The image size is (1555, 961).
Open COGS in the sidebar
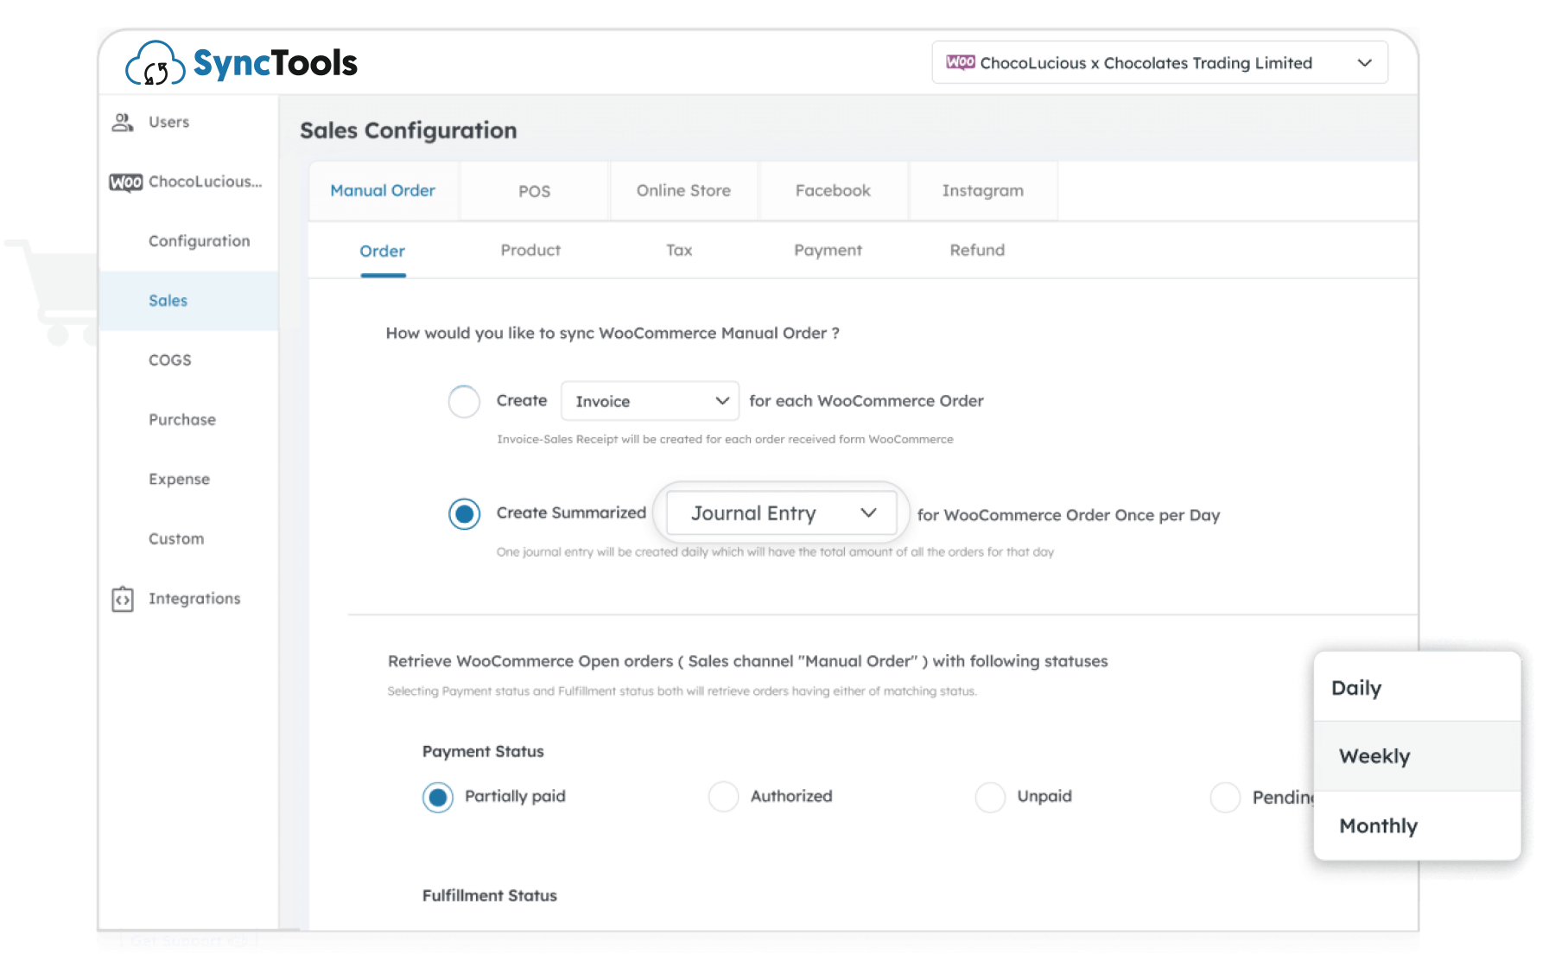click(x=170, y=360)
